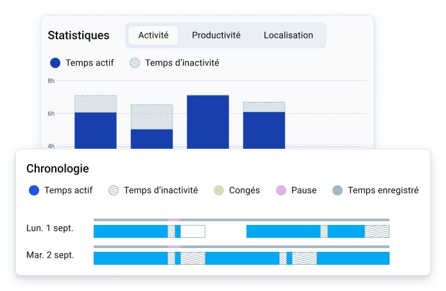The height and width of the screenshot is (291, 446).
Task: Click the pink pause marker above Lun. 1 sept.
Action: [174, 220]
